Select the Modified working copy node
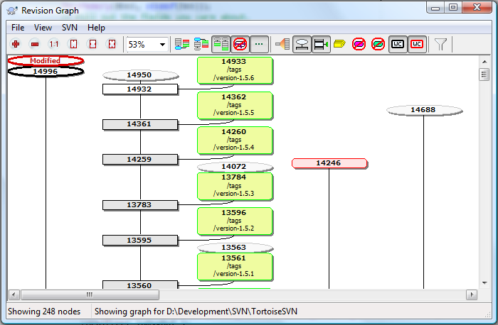This screenshot has width=498, height=325. pyautogui.click(x=46, y=61)
